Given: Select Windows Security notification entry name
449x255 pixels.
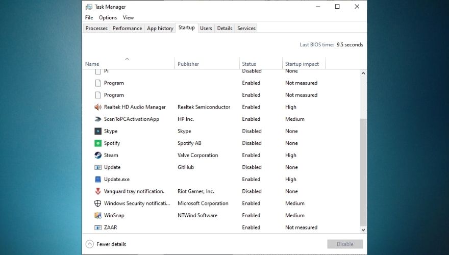Looking at the screenshot, I should (x=137, y=203).
